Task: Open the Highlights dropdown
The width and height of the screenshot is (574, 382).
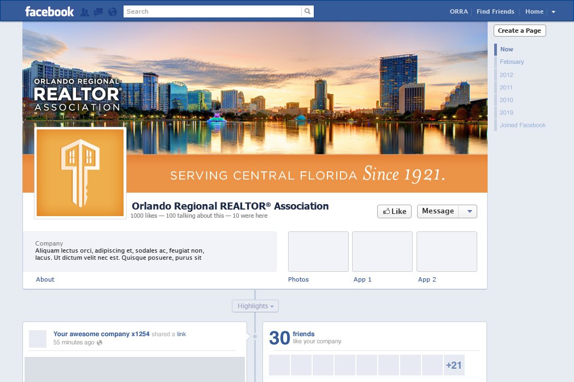Action: (255, 306)
